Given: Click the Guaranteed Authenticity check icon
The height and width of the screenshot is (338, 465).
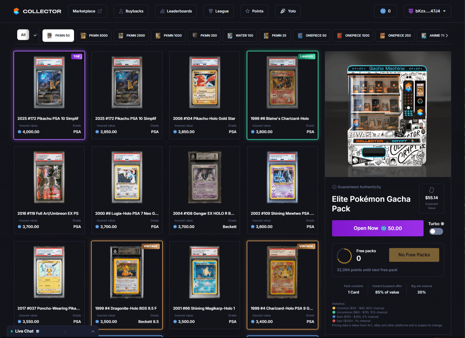Looking at the screenshot, I should pyautogui.click(x=334, y=187).
